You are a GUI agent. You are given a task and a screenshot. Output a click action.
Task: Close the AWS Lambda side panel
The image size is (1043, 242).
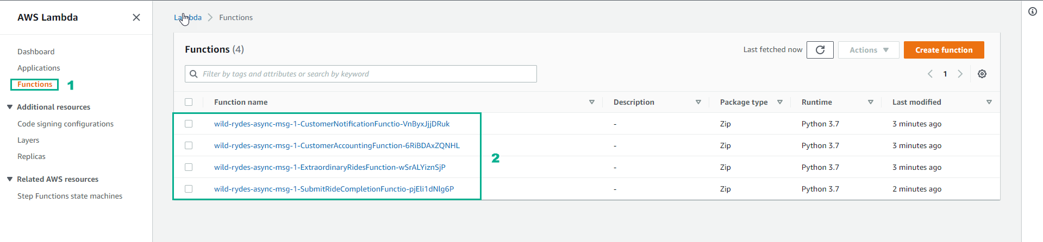(136, 17)
